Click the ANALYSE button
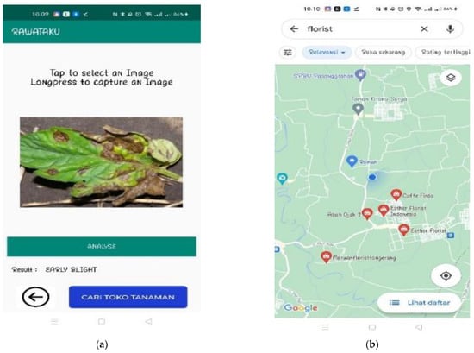This screenshot has width=474, height=353. coord(102,247)
